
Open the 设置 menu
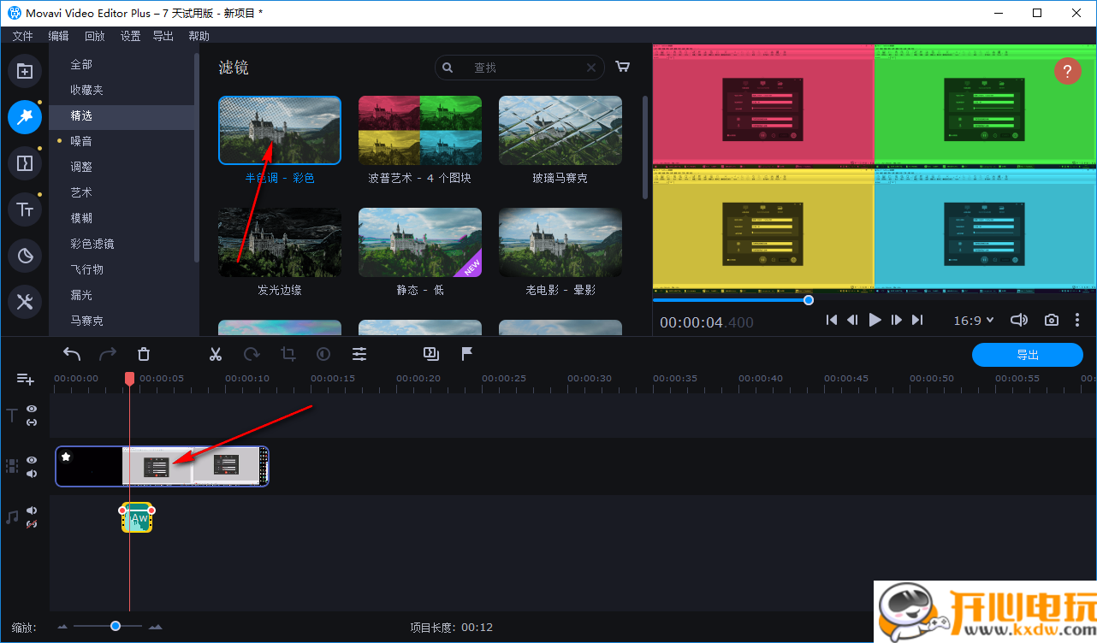click(130, 36)
